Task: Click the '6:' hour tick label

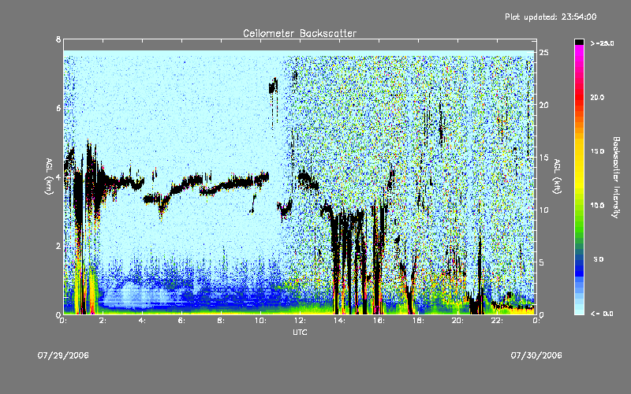Action: [x=181, y=321]
